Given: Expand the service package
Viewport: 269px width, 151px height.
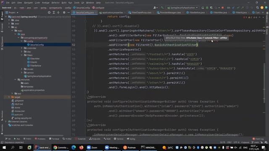Looking at the screenshot, I should [x=22, y=73].
